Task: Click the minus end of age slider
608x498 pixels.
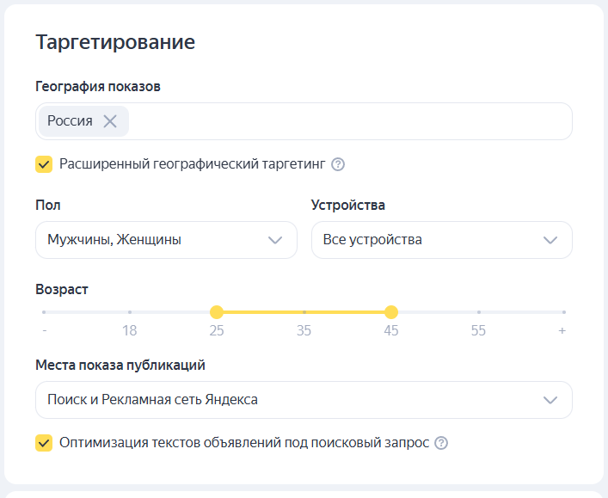Action: [x=44, y=312]
